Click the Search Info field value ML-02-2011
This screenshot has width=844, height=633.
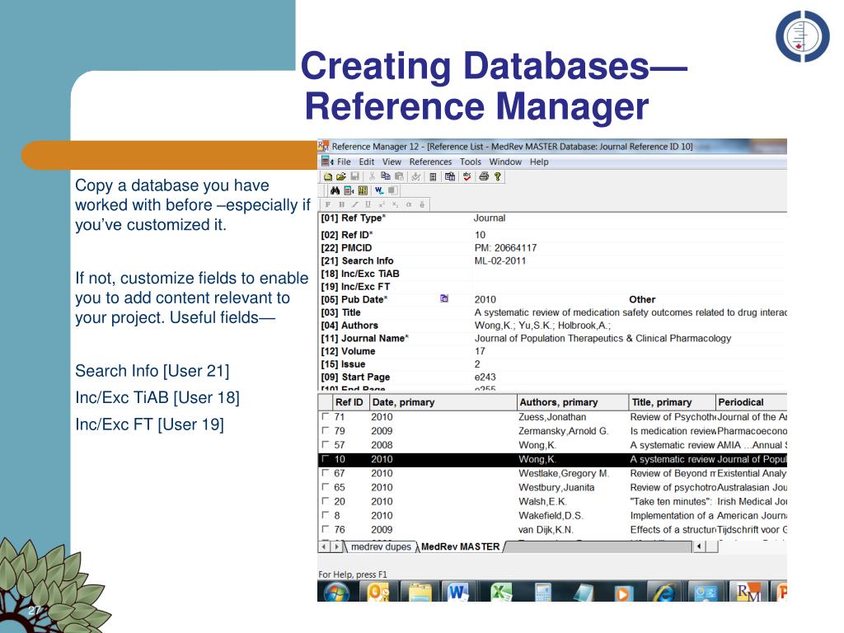click(x=500, y=260)
